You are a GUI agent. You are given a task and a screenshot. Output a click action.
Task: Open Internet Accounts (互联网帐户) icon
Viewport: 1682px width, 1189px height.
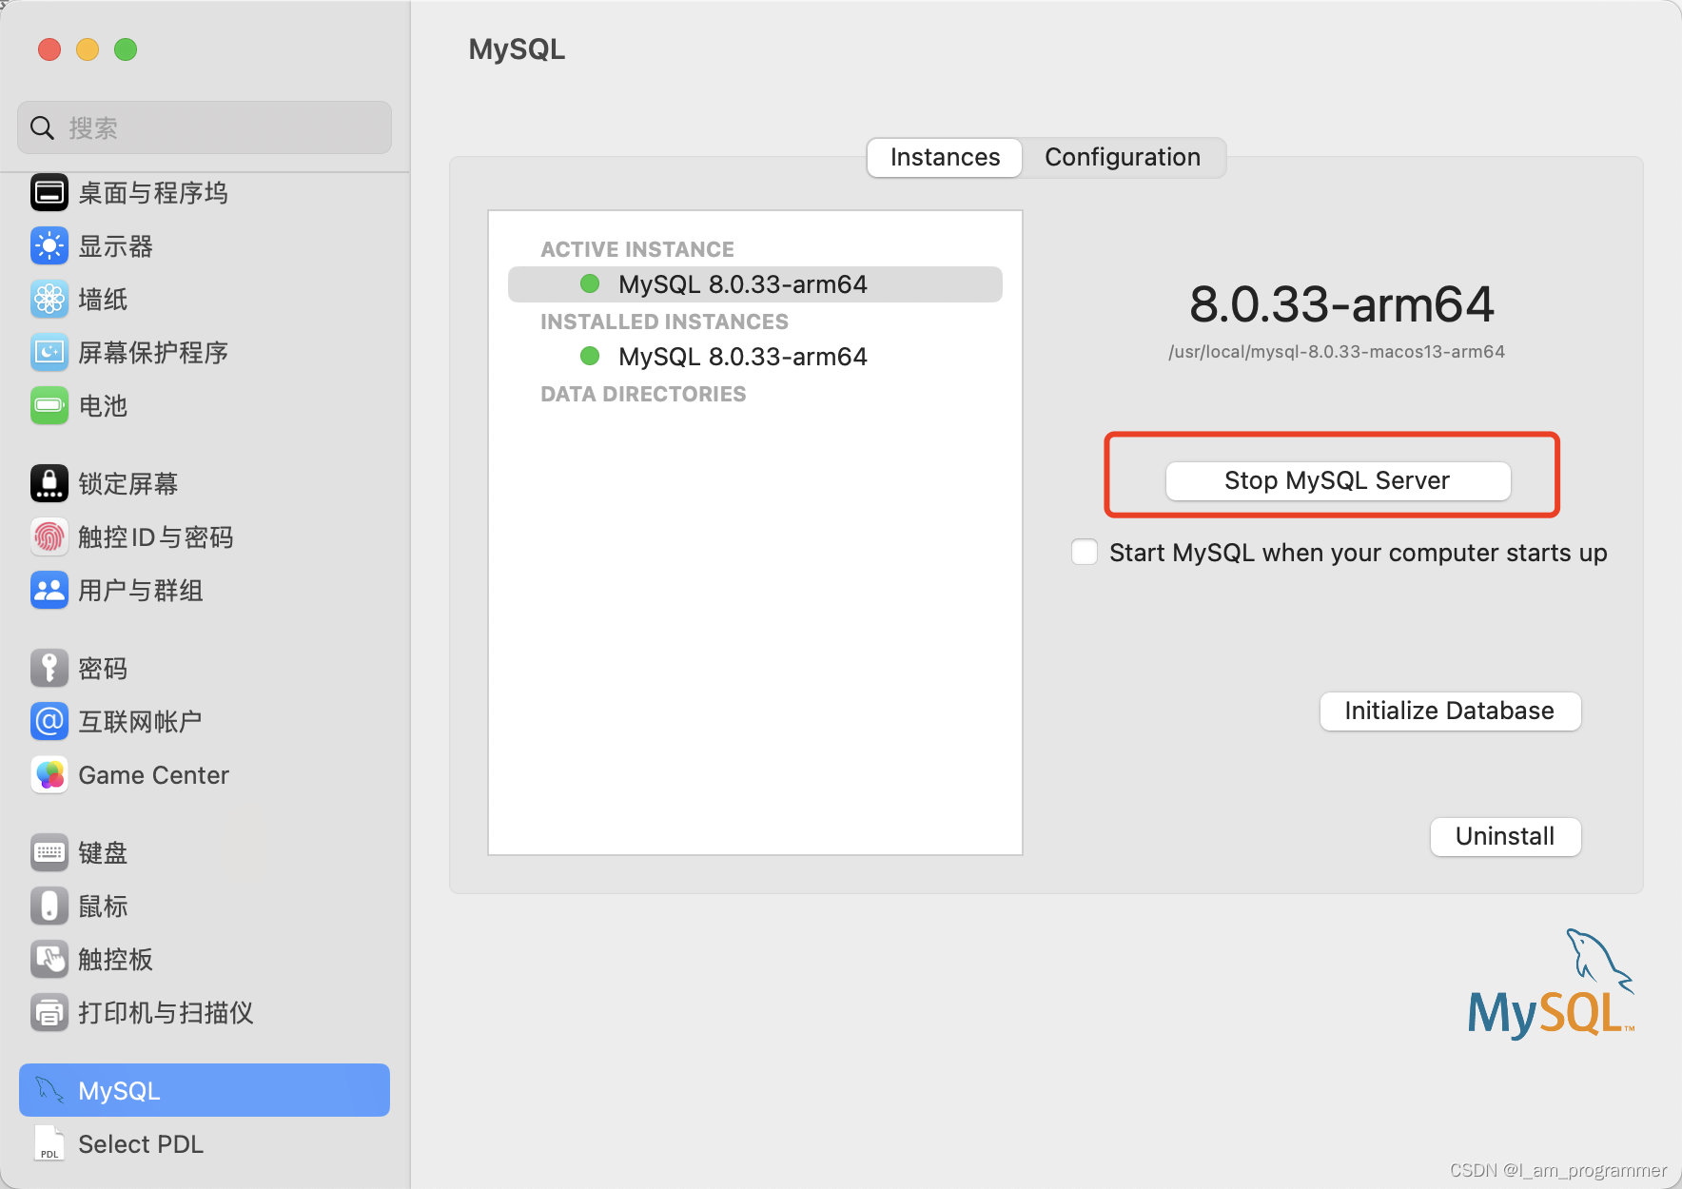click(x=49, y=722)
